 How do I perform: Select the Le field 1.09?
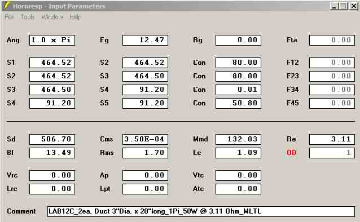(x=238, y=153)
